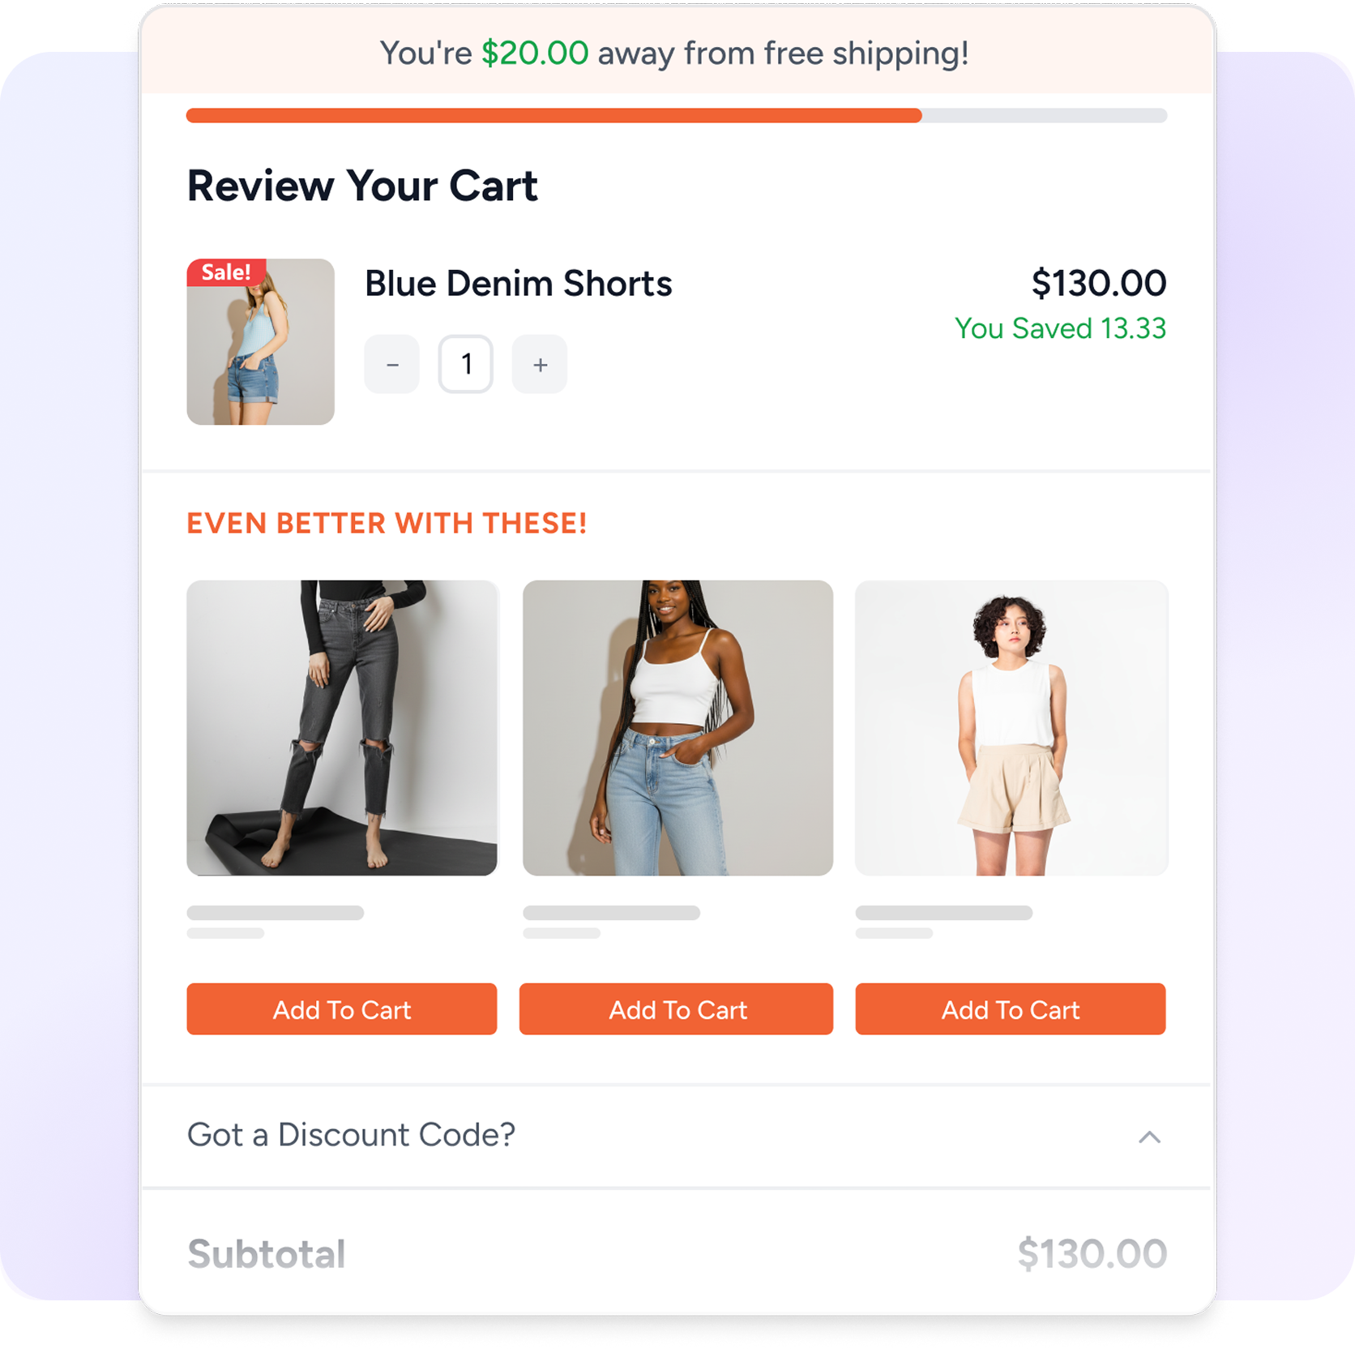Image resolution: width=1355 pixels, height=1349 pixels.
Task: Click the quantity input field showing 1
Action: click(x=466, y=365)
